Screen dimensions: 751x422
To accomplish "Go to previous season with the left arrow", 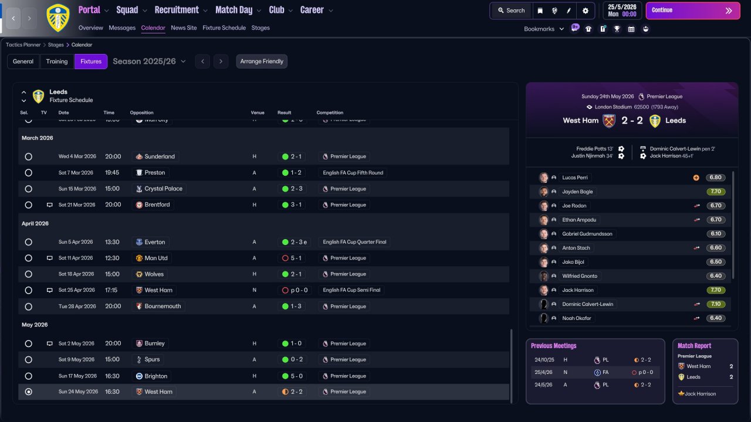I will [202, 62].
